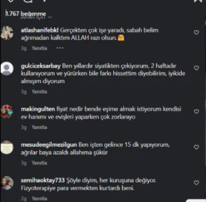
Task: Expand the comment sorting chevron below likes
Action: coord(50,17)
